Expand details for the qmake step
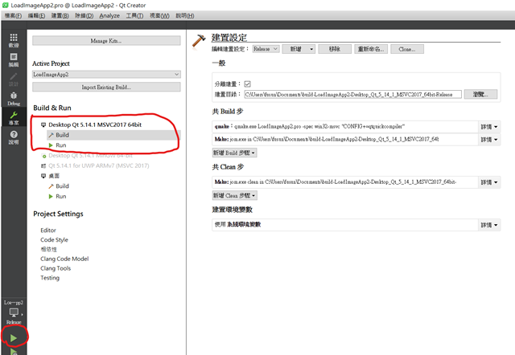The width and height of the screenshot is (515, 355). click(x=489, y=127)
